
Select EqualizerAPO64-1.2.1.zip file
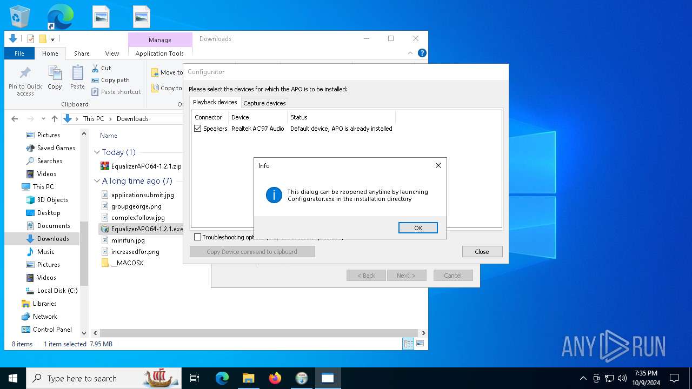(x=141, y=166)
